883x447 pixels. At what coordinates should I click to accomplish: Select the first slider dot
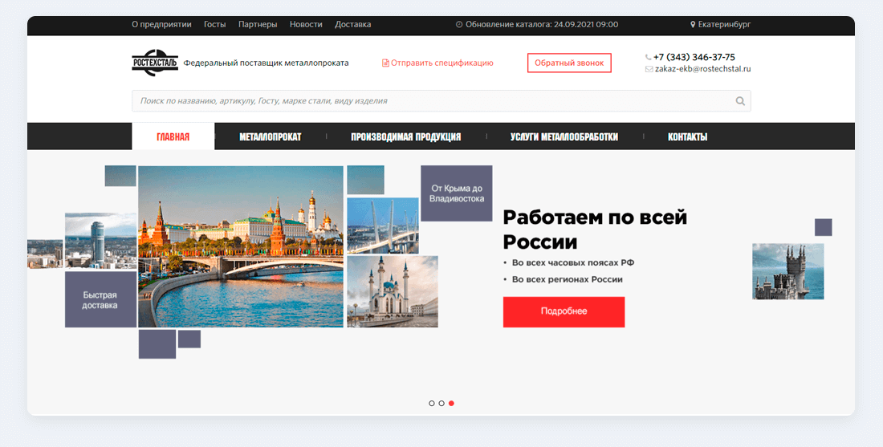[x=431, y=403]
